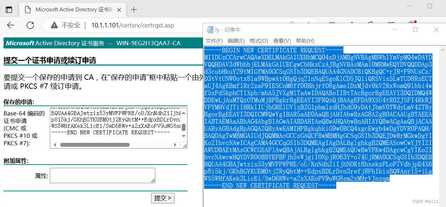Minimize the browser window
Image resolution: width=446 pixels, height=207 pixels.
[408, 6]
